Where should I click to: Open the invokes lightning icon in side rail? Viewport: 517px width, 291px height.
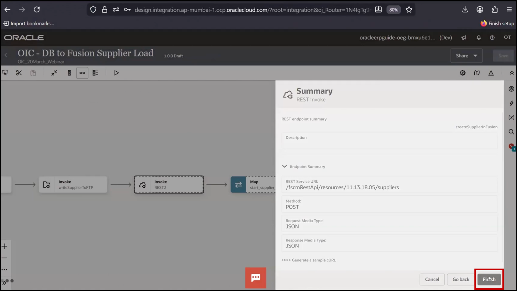511,103
